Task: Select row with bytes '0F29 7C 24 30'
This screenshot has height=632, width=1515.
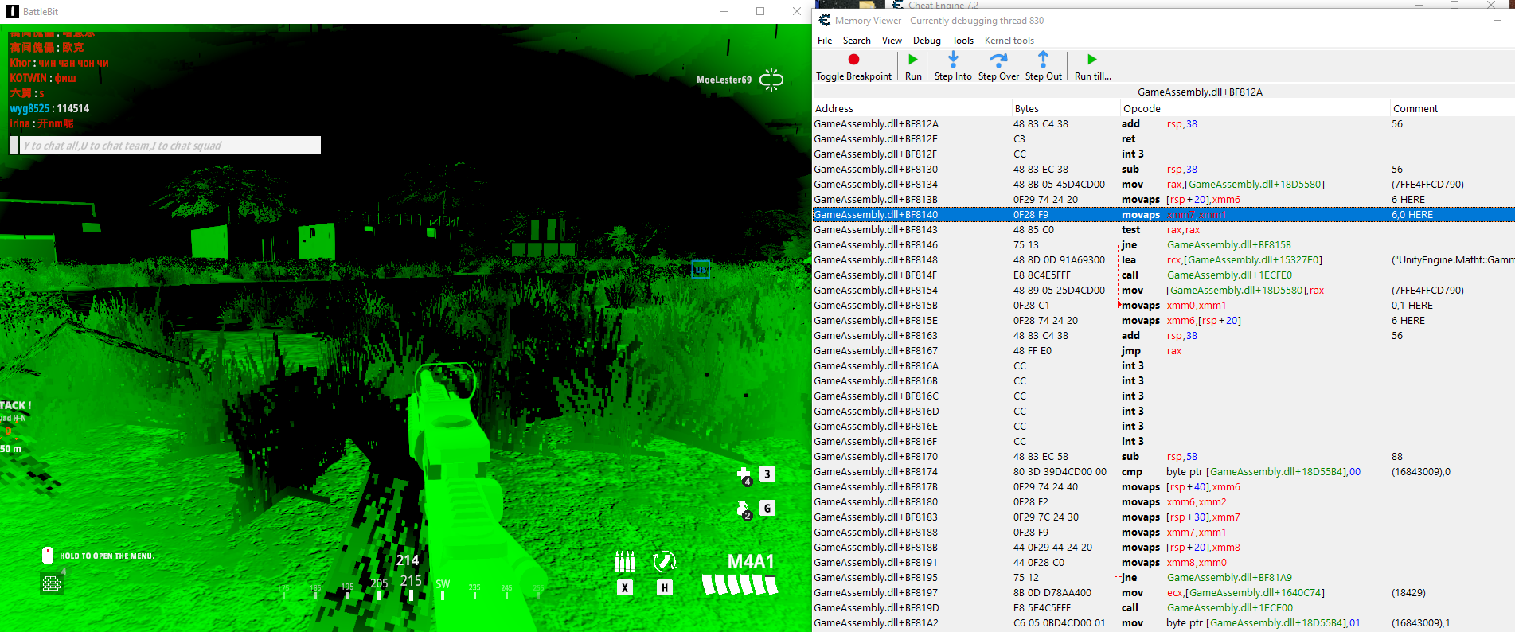Action: (x=1164, y=517)
